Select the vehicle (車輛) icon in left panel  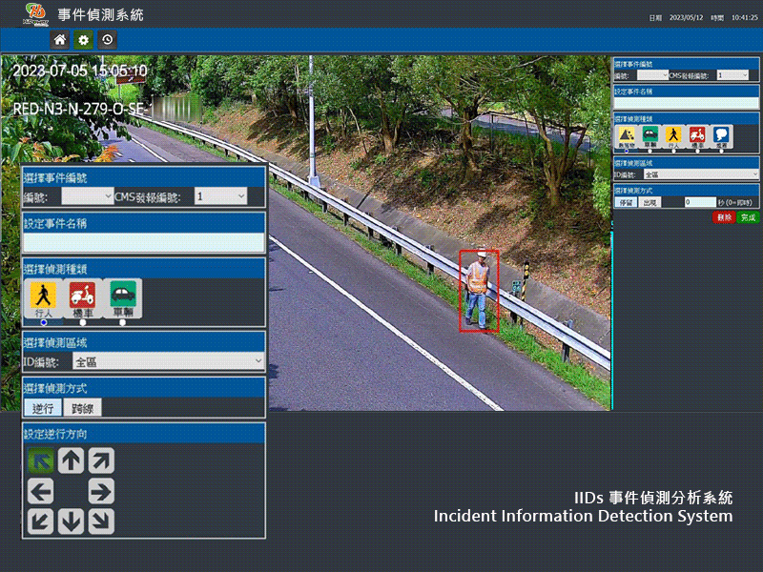tap(122, 295)
